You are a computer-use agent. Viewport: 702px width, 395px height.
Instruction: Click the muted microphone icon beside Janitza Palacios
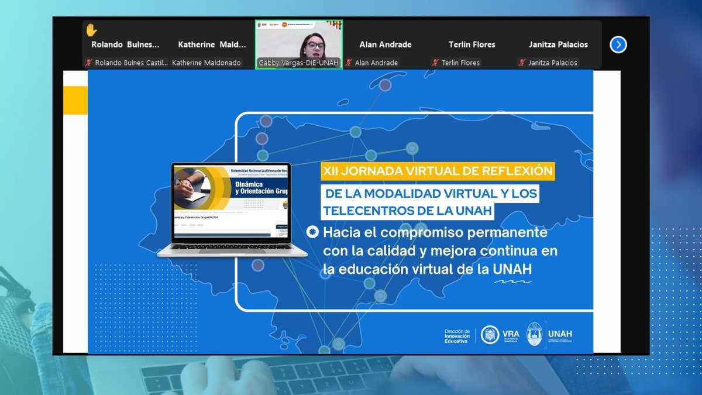pyautogui.click(x=521, y=61)
